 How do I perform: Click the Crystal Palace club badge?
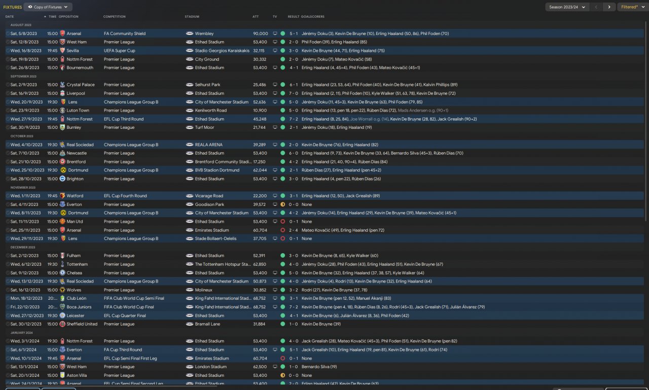click(x=62, y=85)
